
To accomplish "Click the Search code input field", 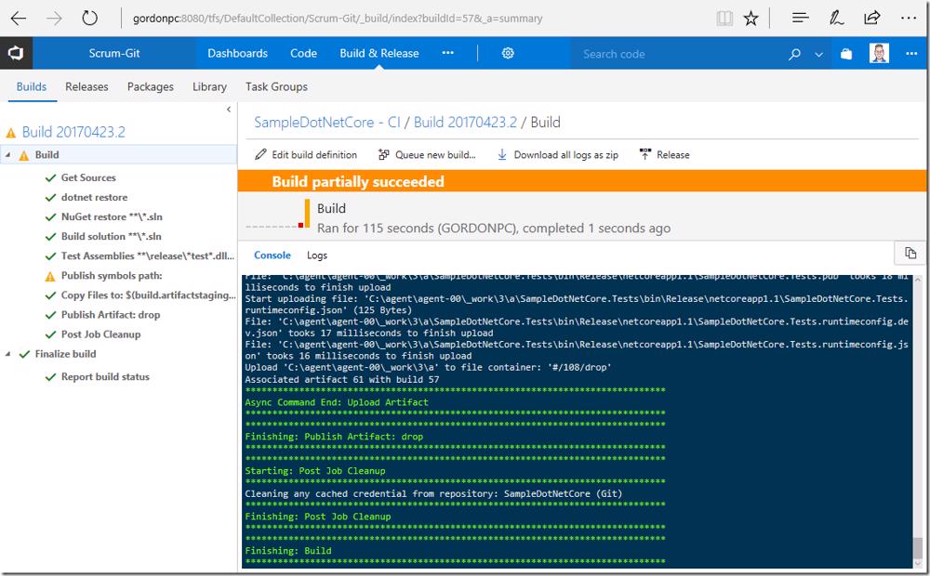I will coord(676,54).
